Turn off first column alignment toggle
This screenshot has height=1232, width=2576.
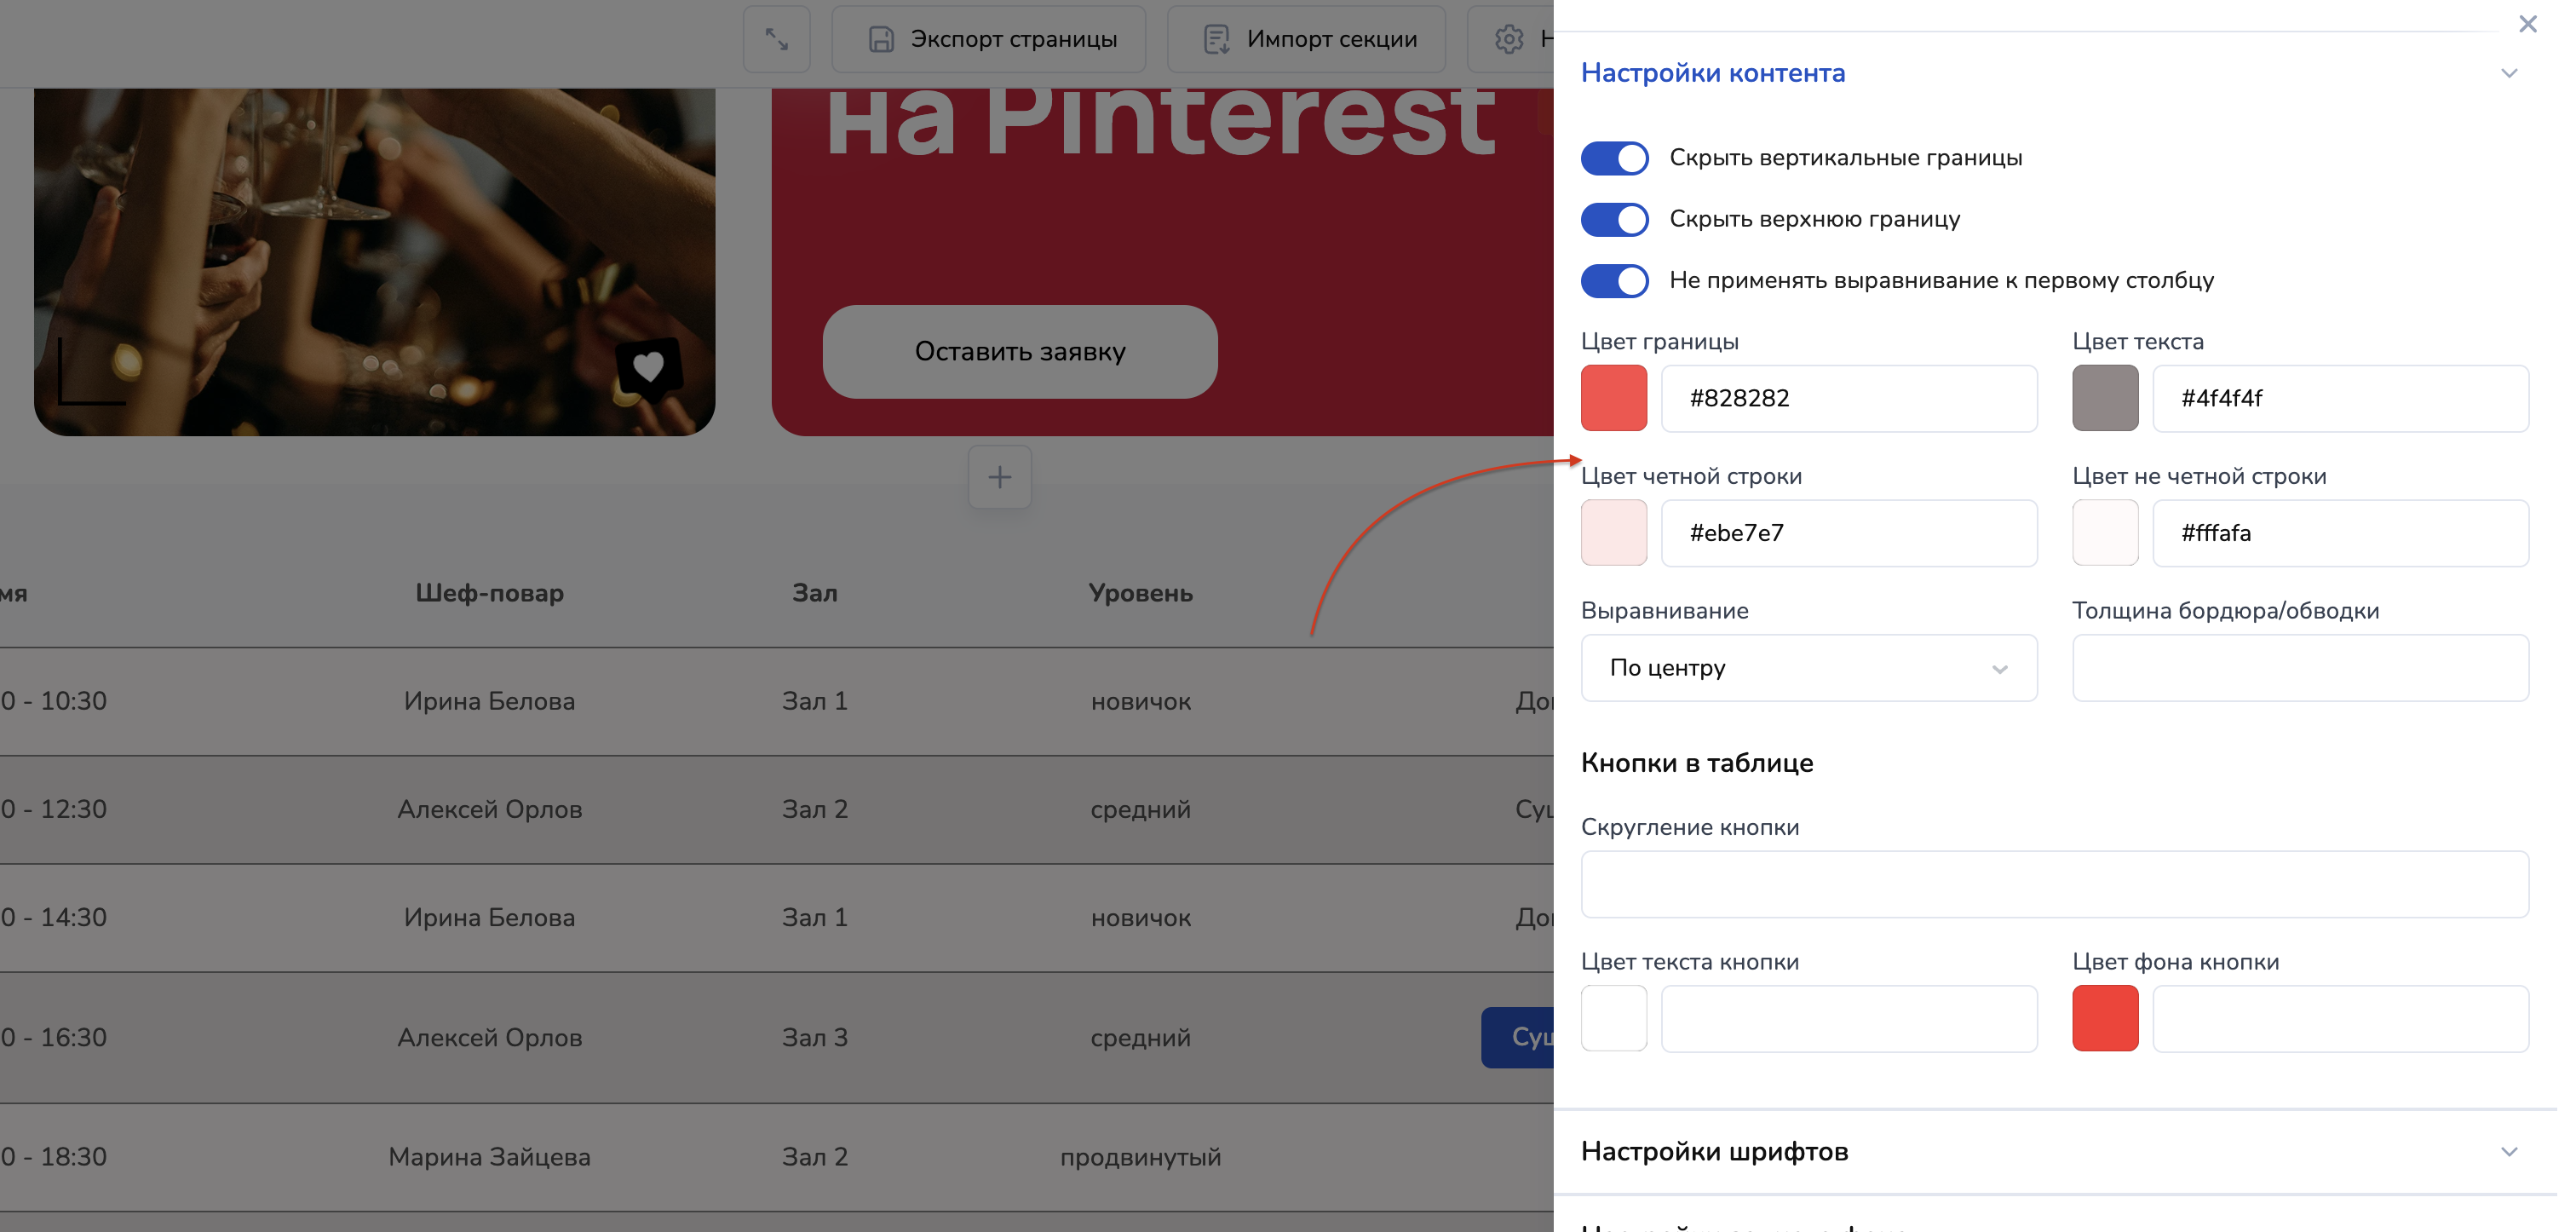point(1614,281)
